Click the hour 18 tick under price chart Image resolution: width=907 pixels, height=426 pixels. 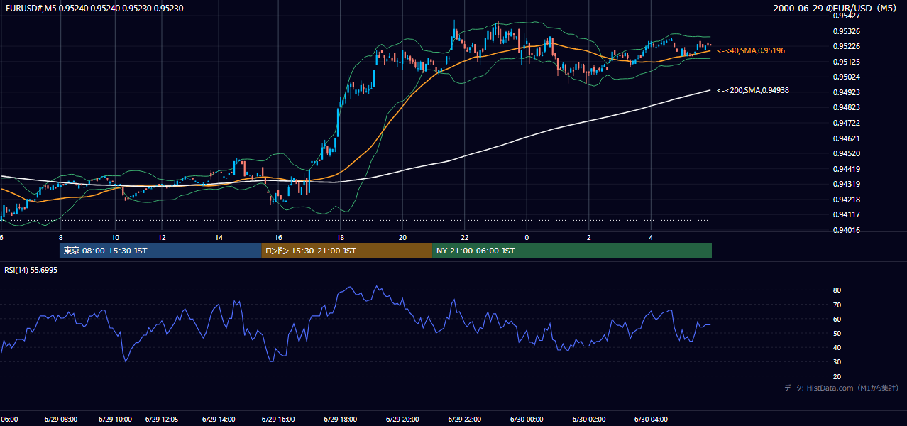click(340, 238)
